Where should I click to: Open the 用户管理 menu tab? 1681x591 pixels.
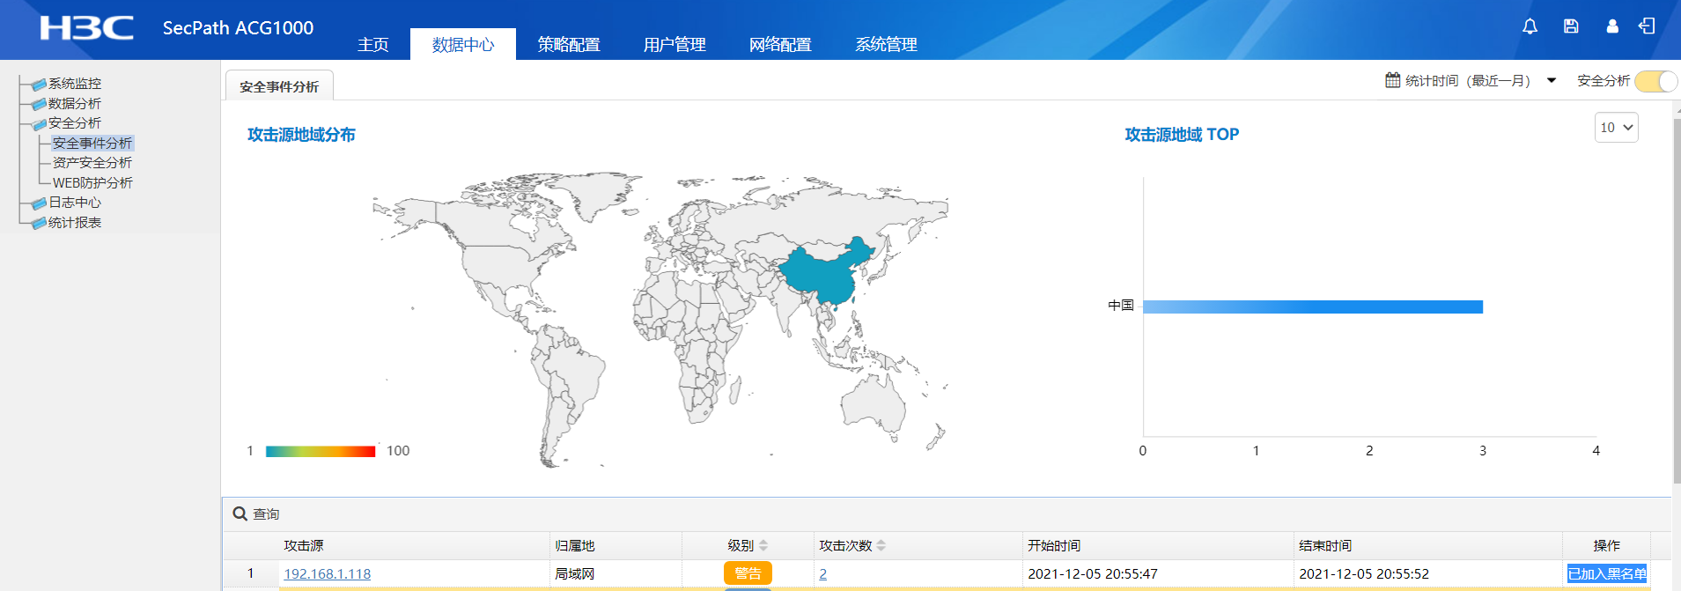pyautogui.click(x=675, y=44)
